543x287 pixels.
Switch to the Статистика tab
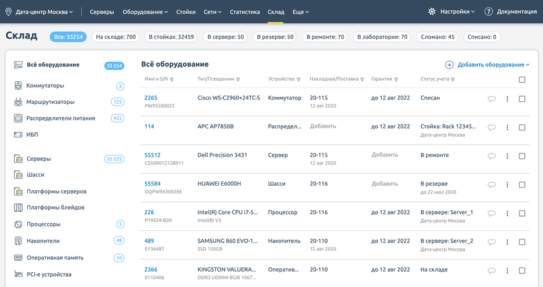coord(244,12)
